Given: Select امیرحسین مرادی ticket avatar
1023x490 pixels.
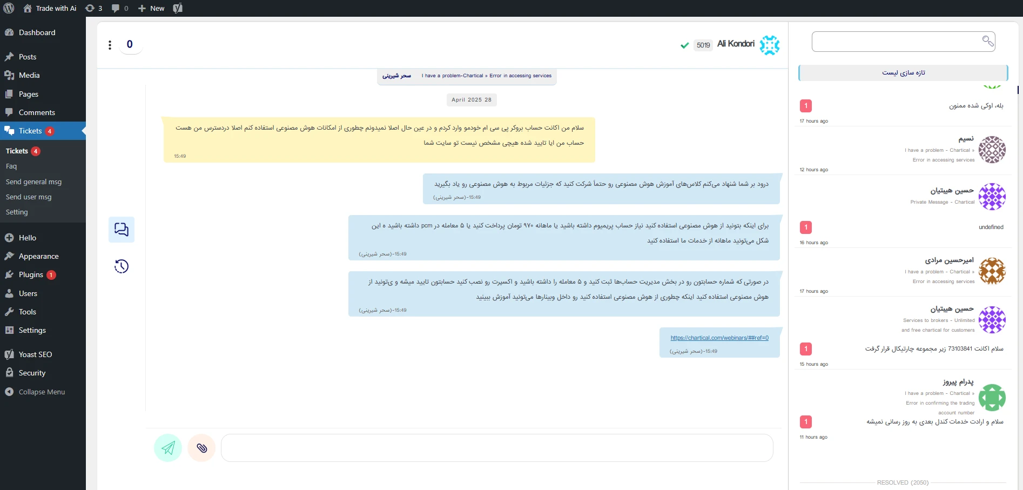Looking at the screenshot, I should click(x=992, y=271).
